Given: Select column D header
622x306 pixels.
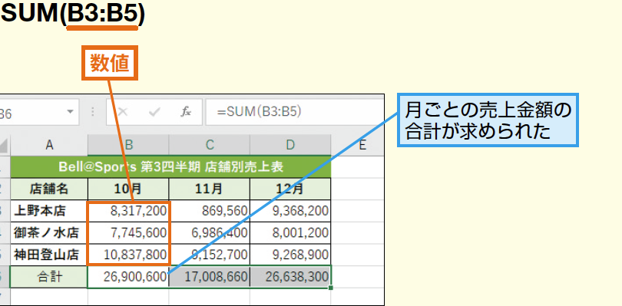Looking at the screenshot, I should coord(290,145).
